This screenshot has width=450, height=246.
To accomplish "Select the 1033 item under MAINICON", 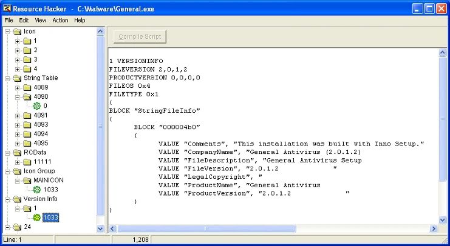I will point(51,190).
